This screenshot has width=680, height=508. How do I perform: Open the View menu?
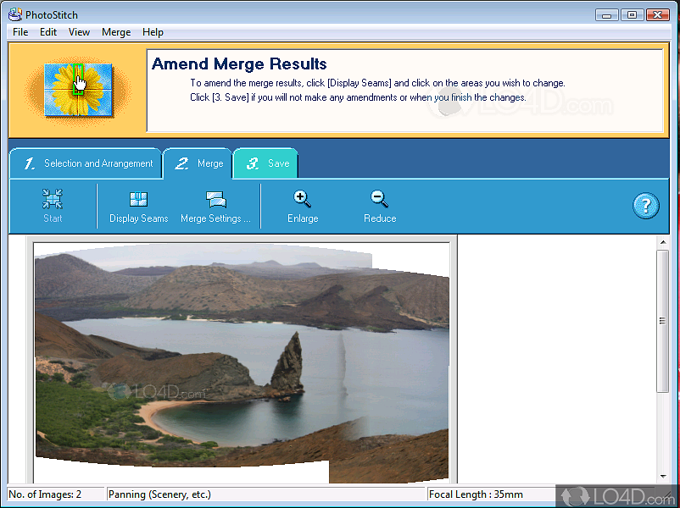(79, 32)
